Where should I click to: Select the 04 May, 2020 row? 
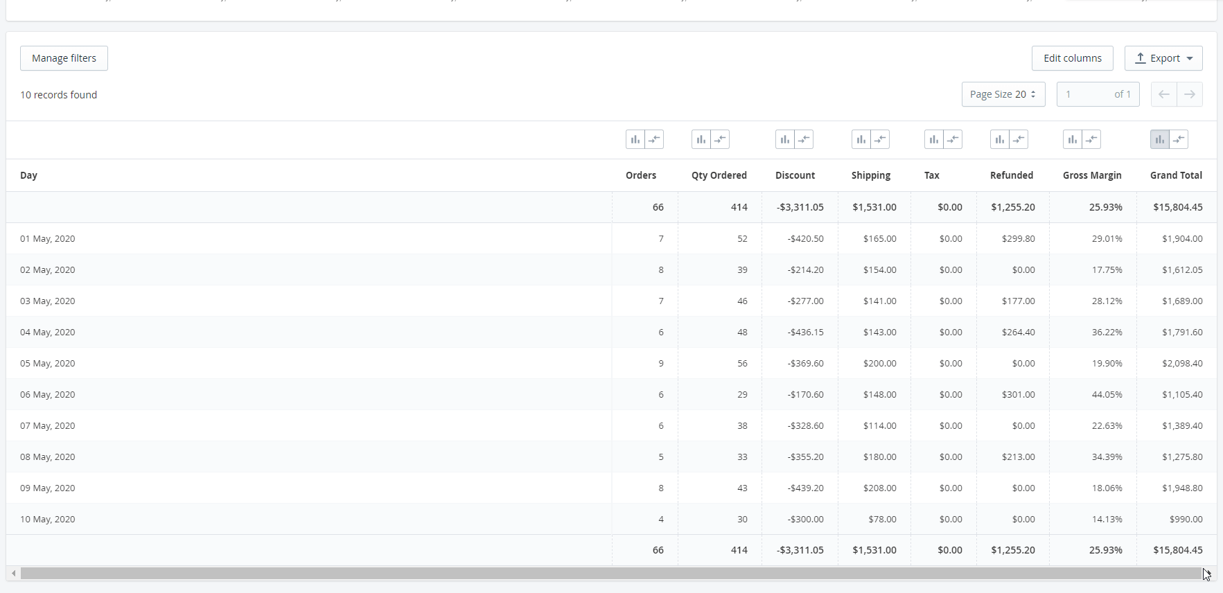point(611,332)
